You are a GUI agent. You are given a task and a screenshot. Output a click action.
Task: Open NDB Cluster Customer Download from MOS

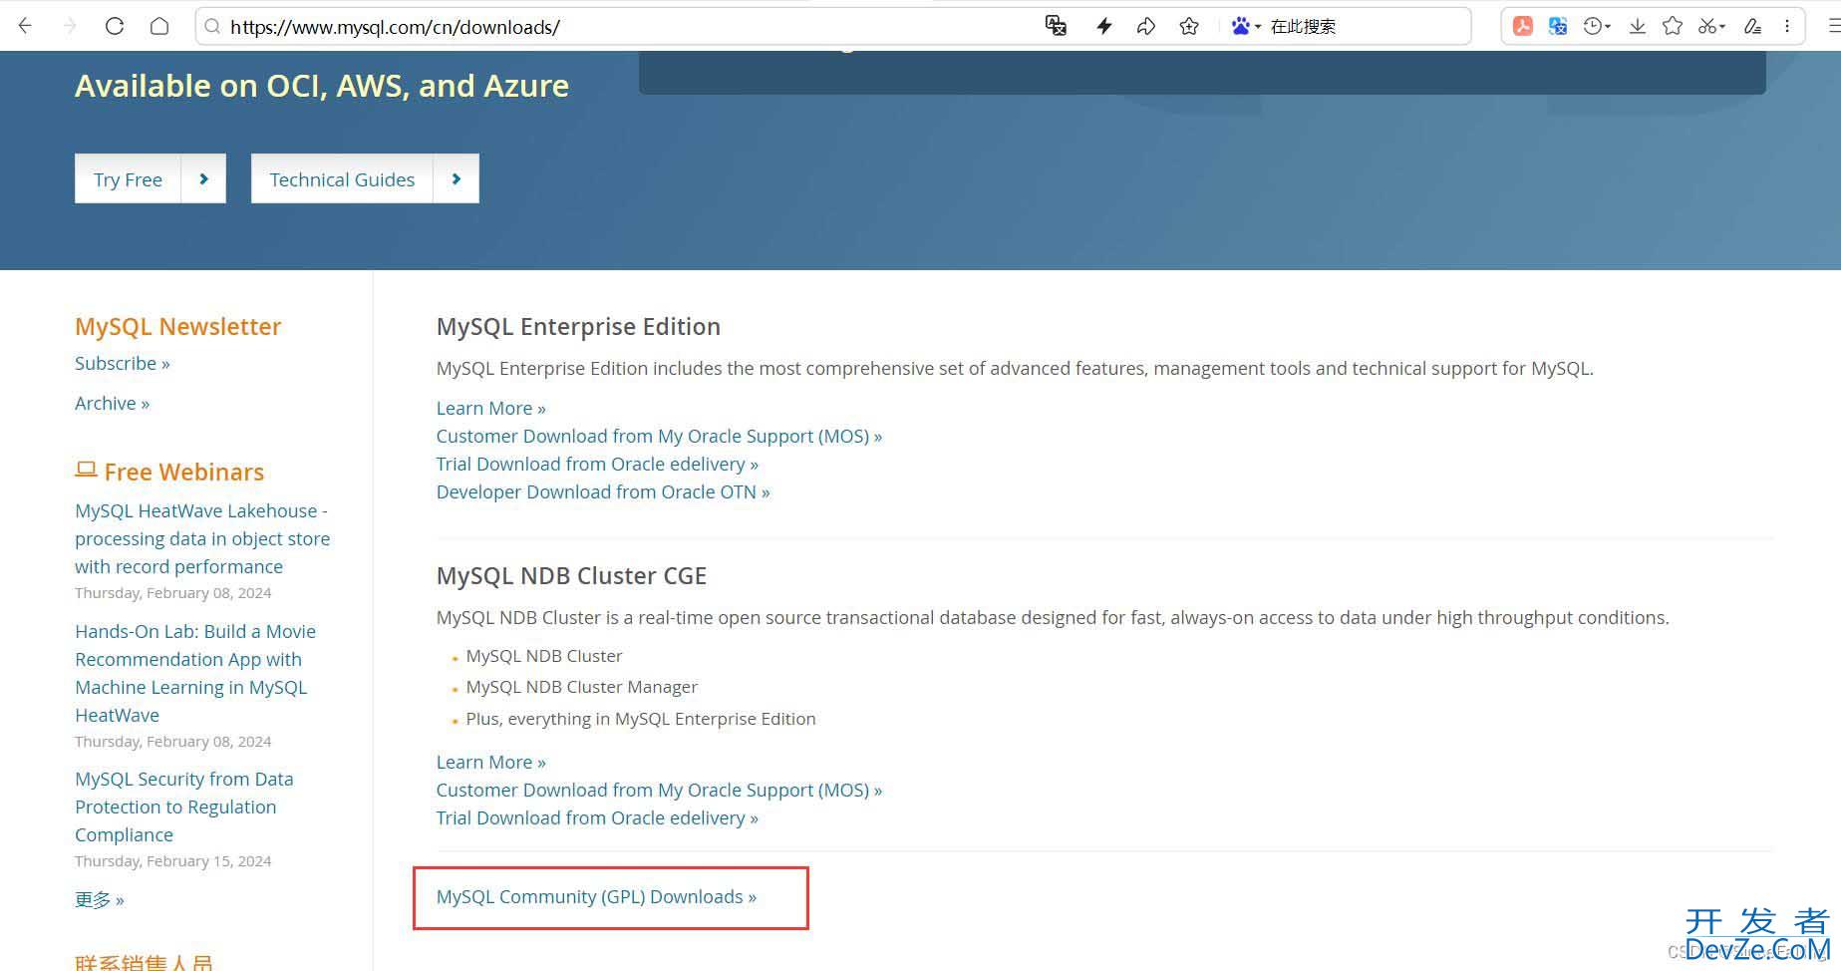(x=659, y=790)
